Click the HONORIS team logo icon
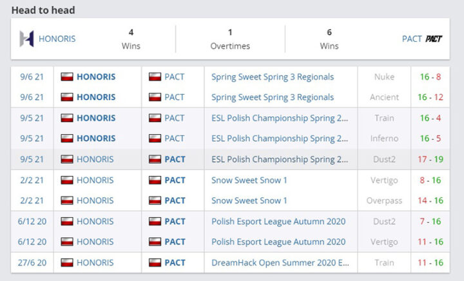Viewport: 464px width, 281px height. coord(26,39)
